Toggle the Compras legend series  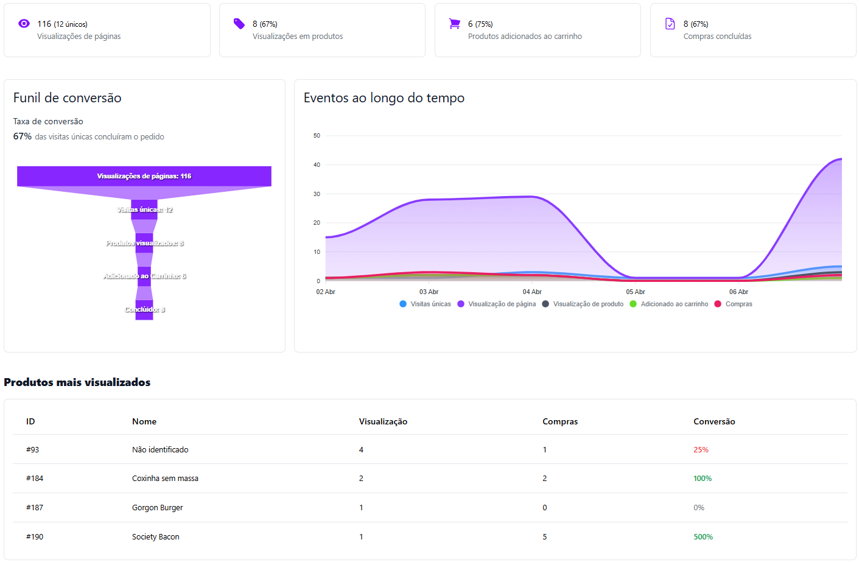point(733,304)
